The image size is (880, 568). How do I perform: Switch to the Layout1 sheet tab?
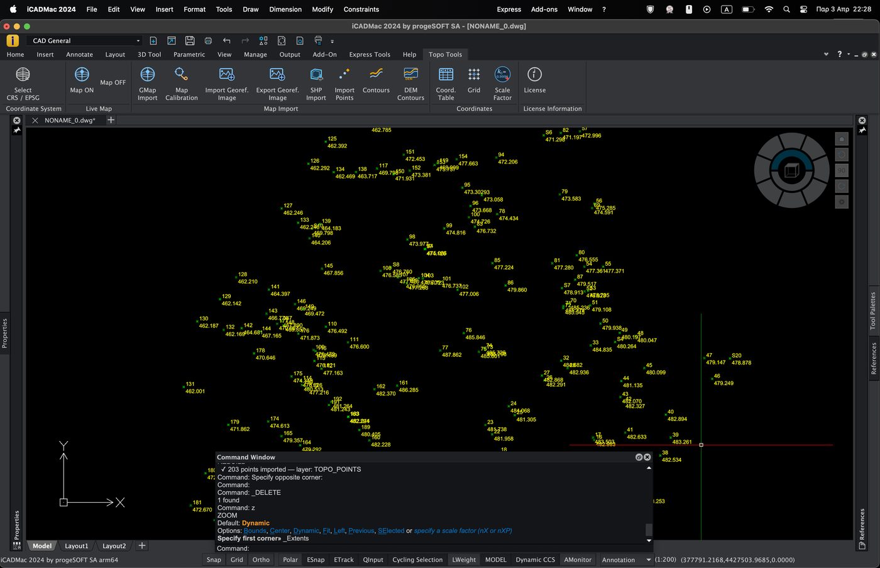76,546
